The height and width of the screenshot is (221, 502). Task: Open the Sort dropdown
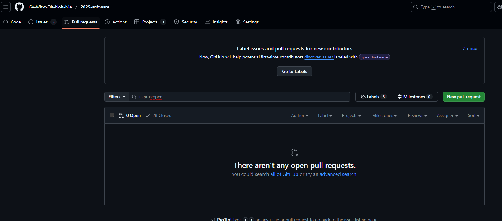[474, 115]
